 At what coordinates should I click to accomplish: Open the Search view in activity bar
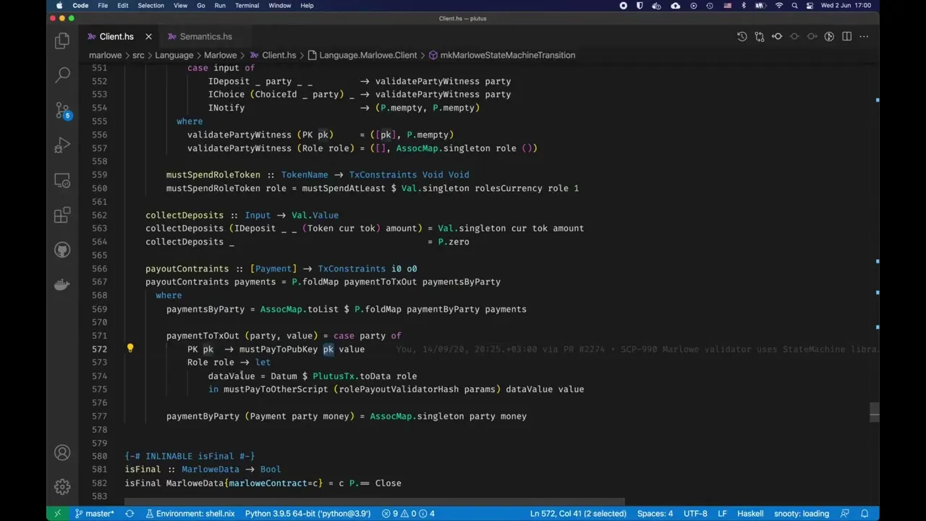pyautogui.click(x=62, y=75)
